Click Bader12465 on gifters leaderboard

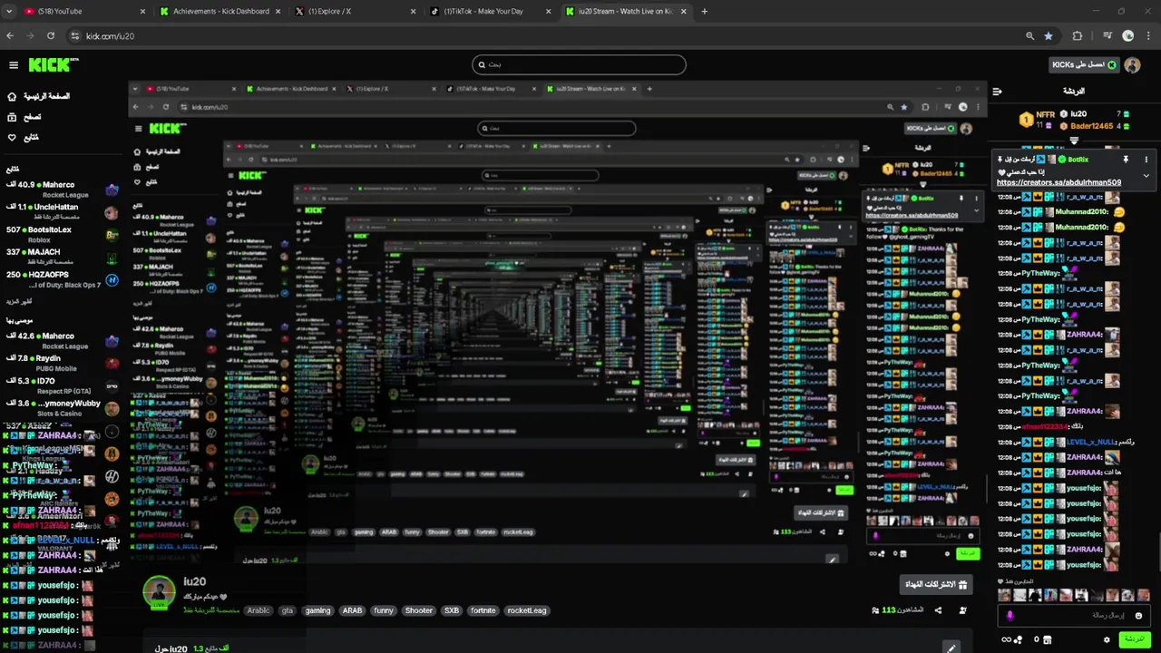(1092, 125)
